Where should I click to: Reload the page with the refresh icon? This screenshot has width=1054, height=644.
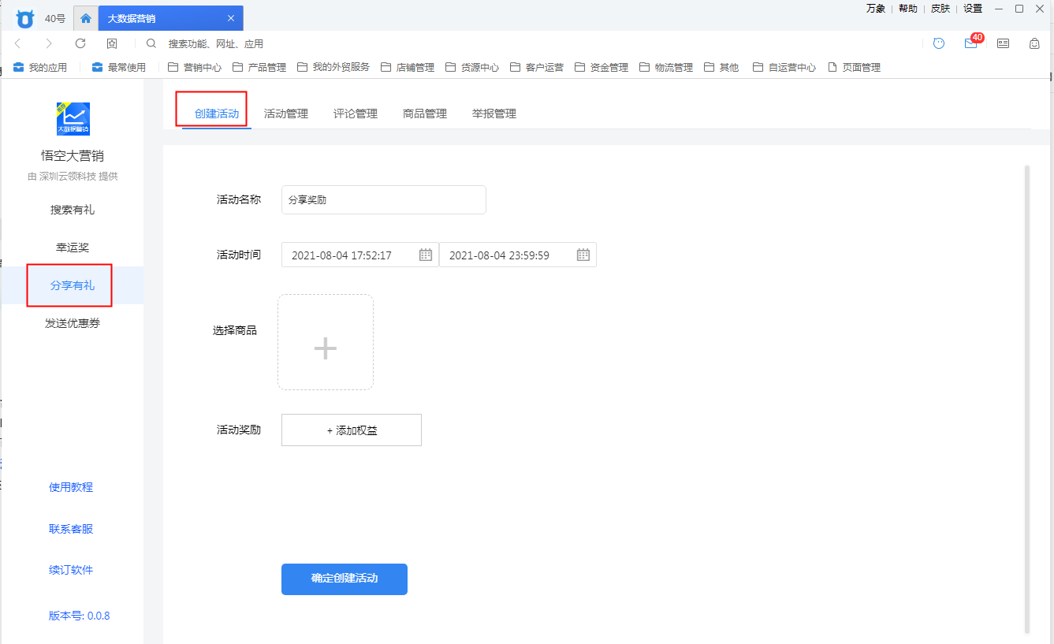(x=80, y=43)
